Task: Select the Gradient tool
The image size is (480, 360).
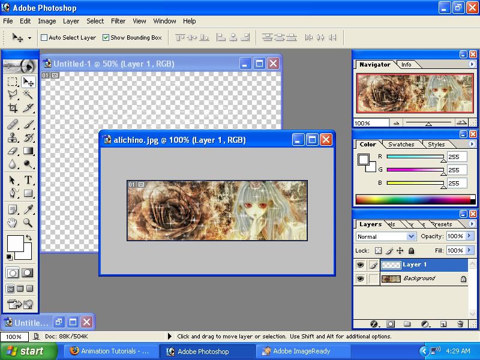Action: (28, 151)
